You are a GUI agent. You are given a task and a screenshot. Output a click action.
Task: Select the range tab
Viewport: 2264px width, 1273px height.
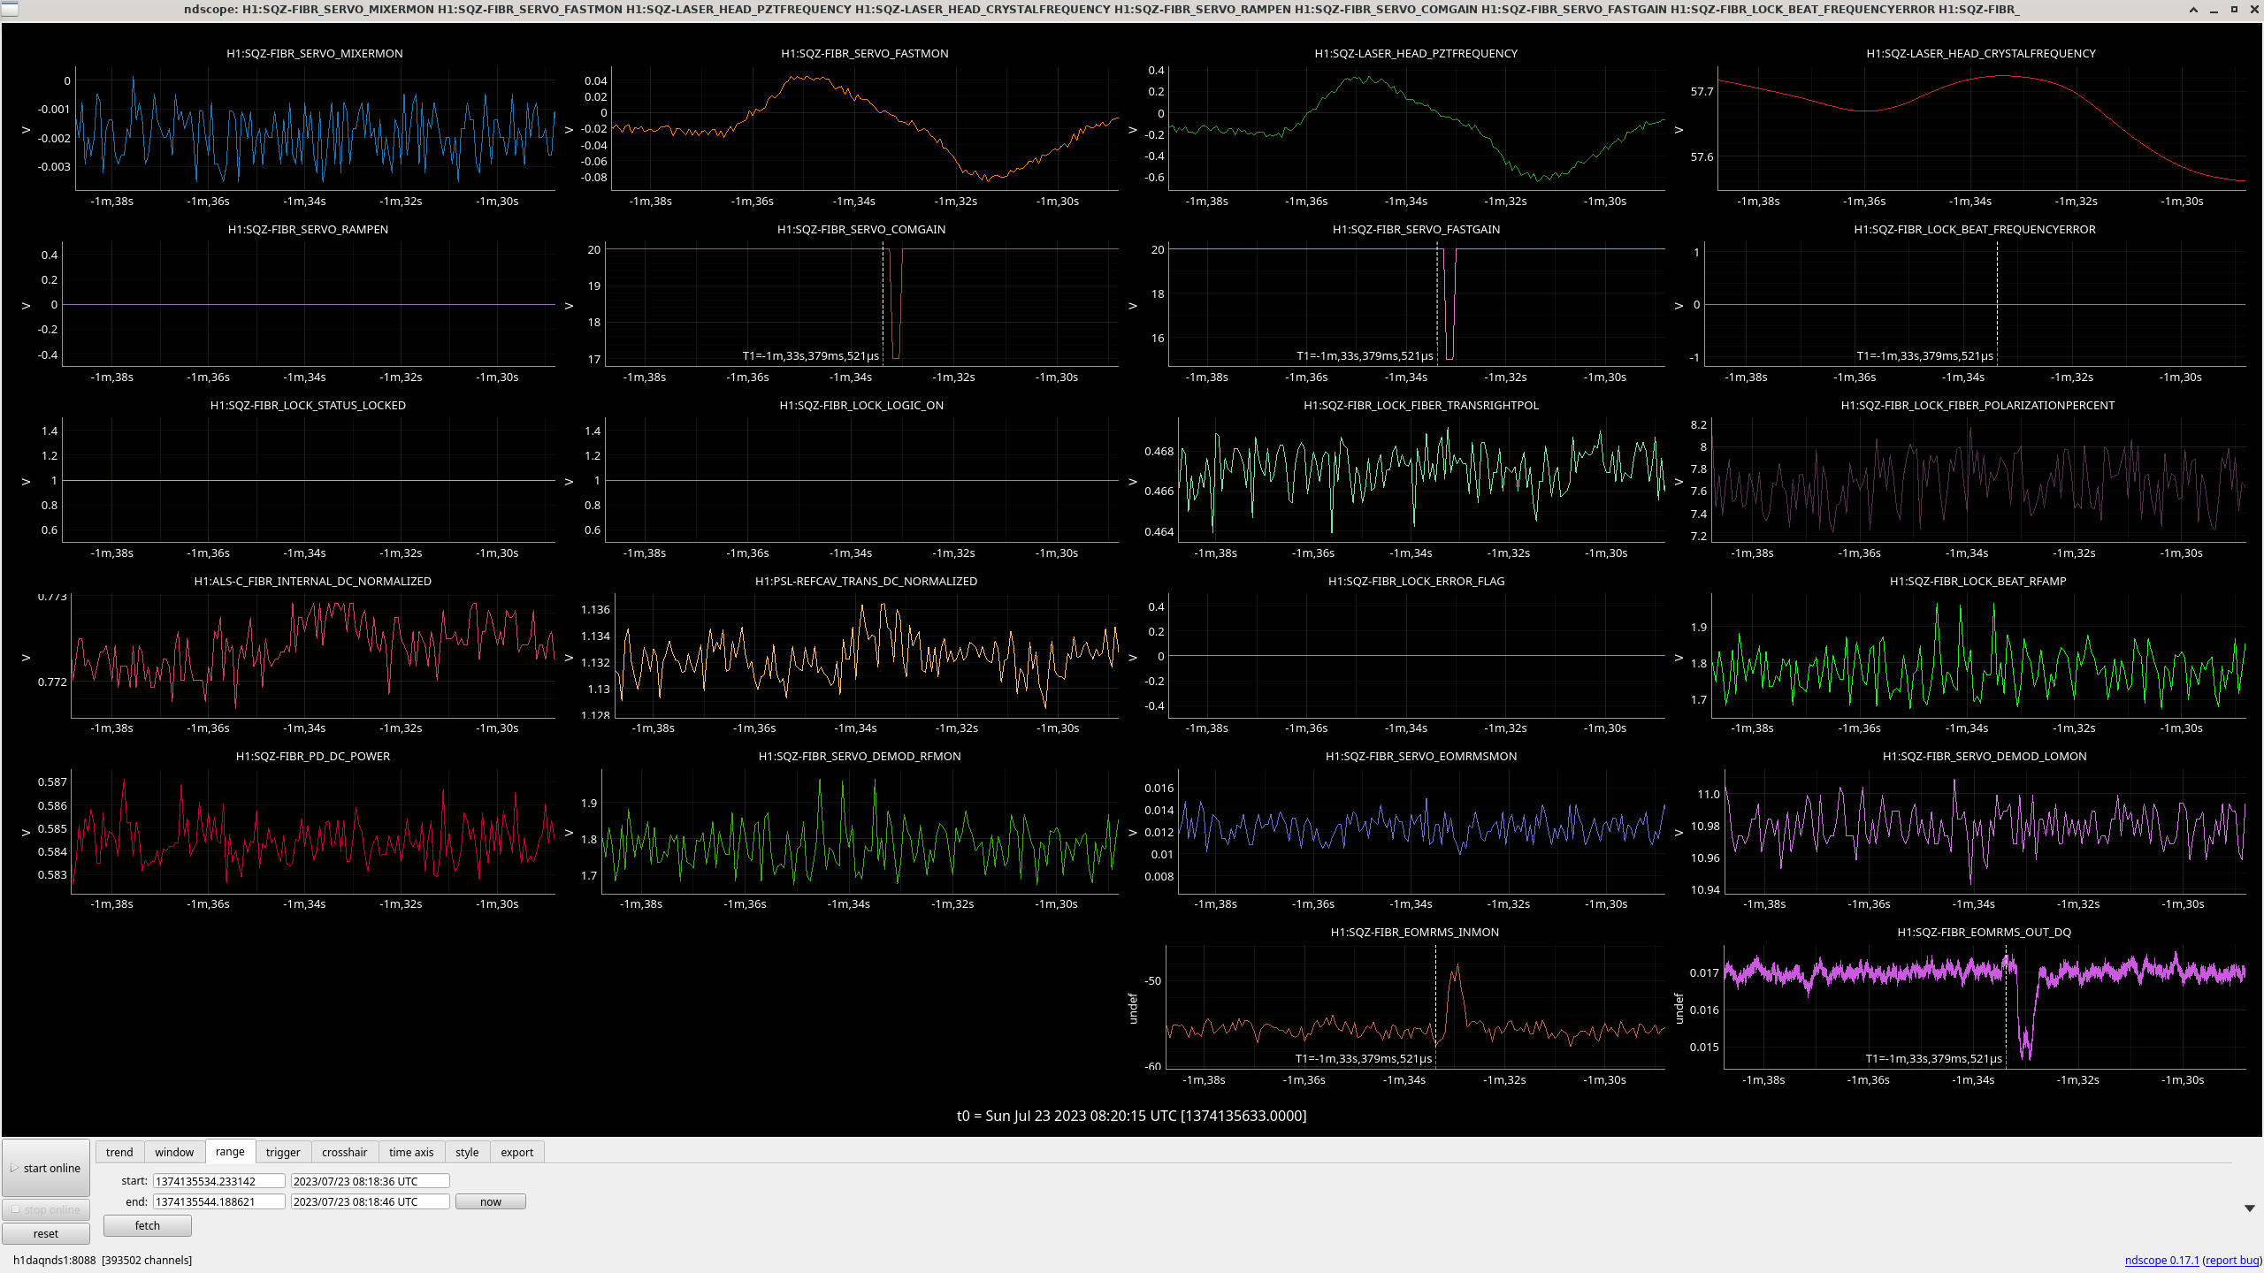[x=230, y=1151]
